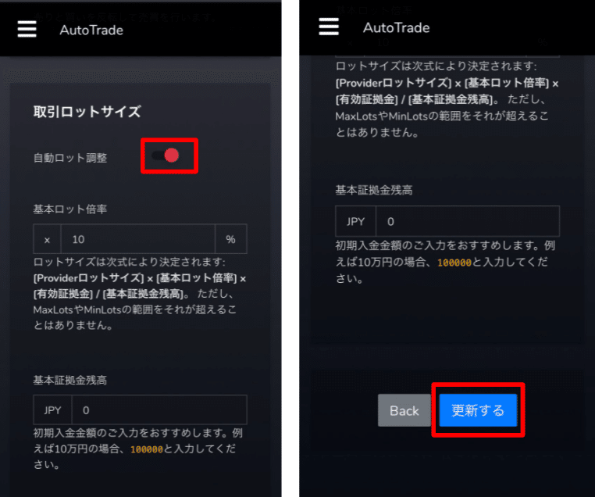Click left 基本証拠金残高 JPY amount field
Viewport: 595px width, 497px height.
coord(159,409)
